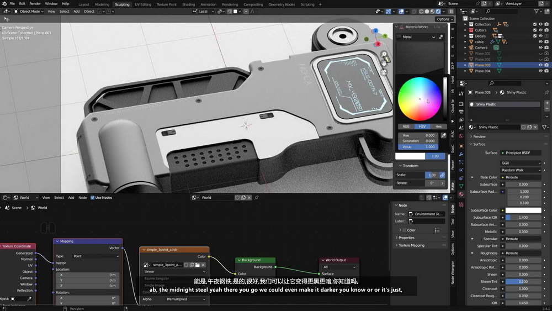The image size is (552, 311).
Task: Open the Modifiers wrench properties tab
Action: [461, 154]
